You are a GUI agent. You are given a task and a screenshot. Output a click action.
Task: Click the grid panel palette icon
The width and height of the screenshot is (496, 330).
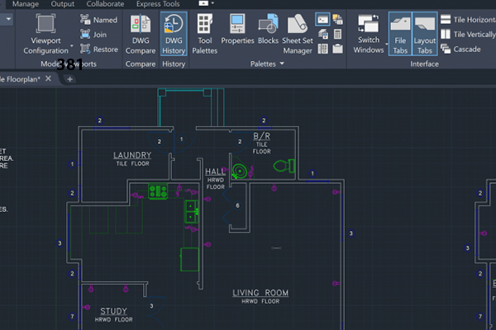pos(322,49)
